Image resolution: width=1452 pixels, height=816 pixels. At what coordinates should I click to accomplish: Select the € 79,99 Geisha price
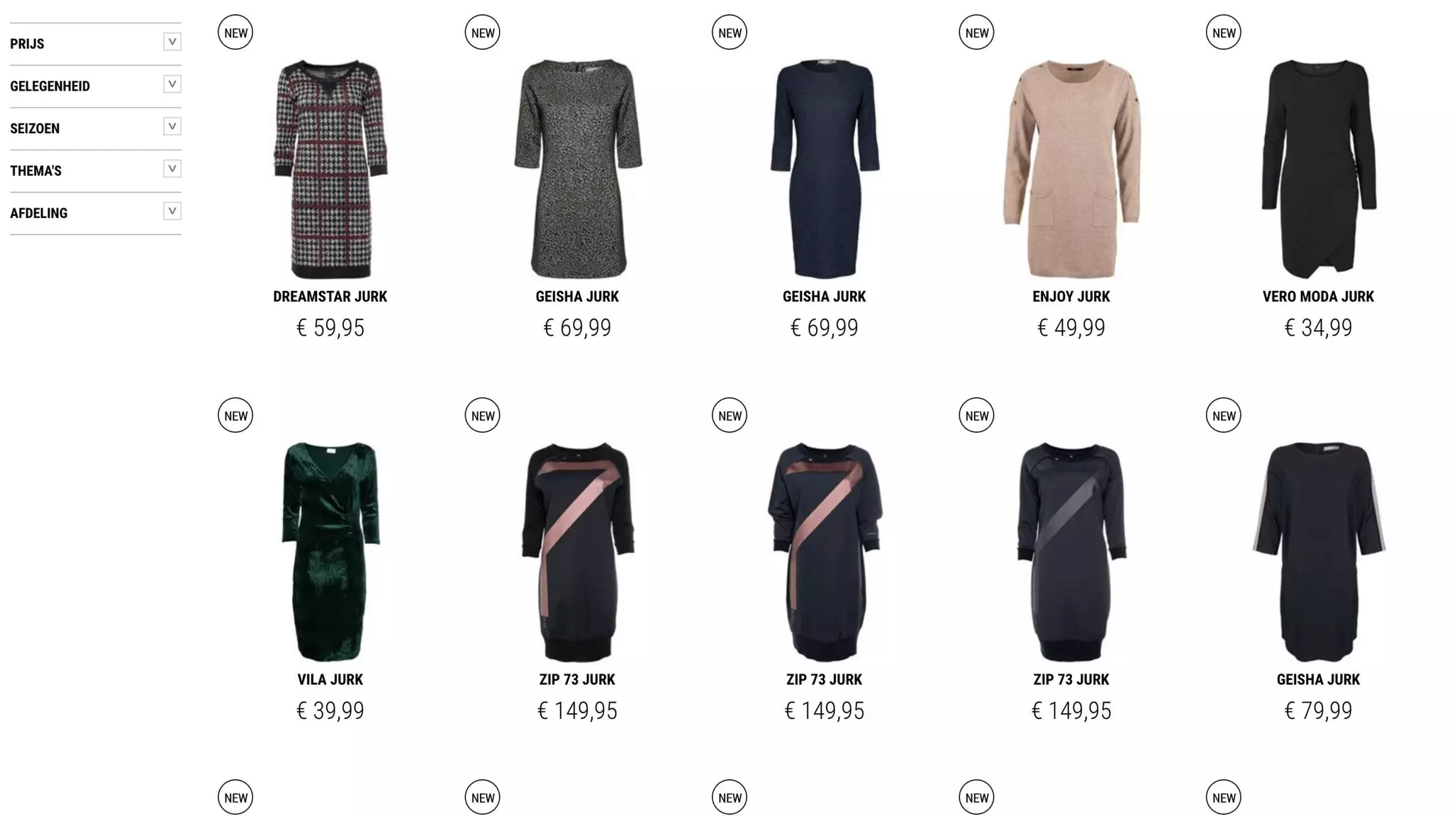click(x=1319, y=710)
